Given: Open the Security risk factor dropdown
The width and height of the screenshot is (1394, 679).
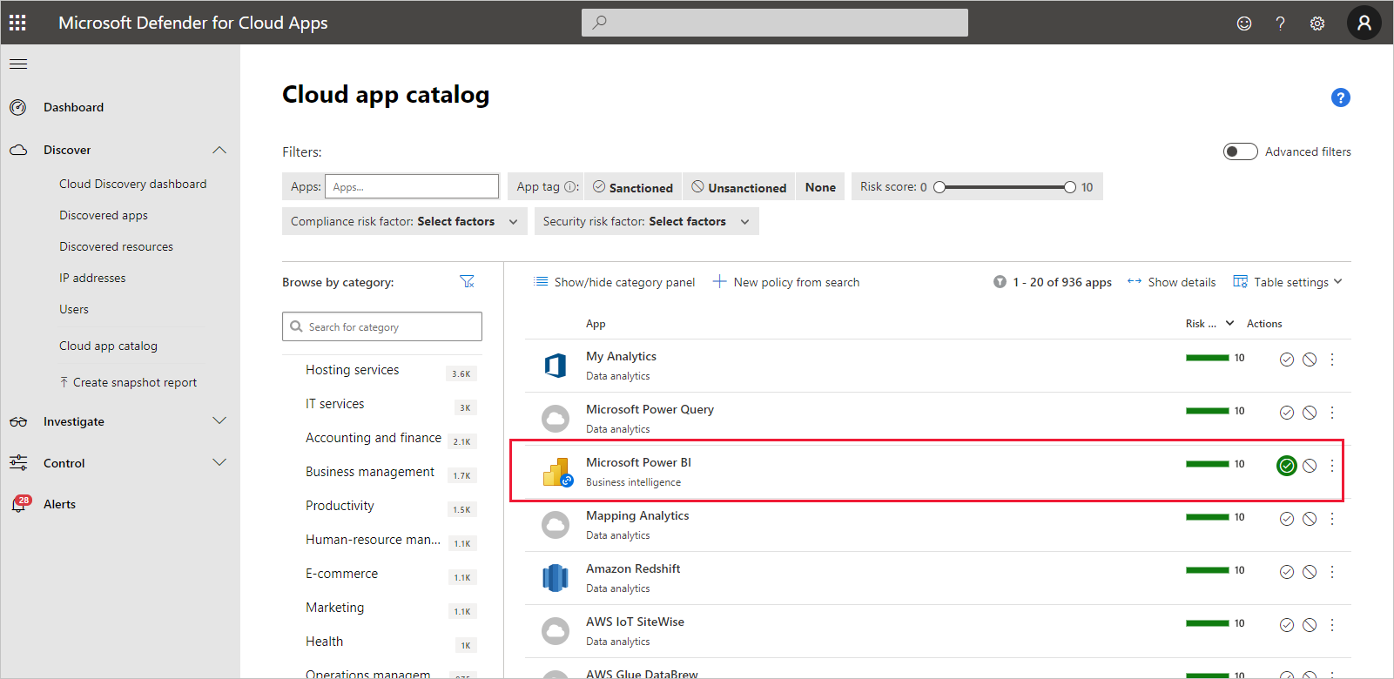Looking at the screenshot, I should [x=645, y=221].
